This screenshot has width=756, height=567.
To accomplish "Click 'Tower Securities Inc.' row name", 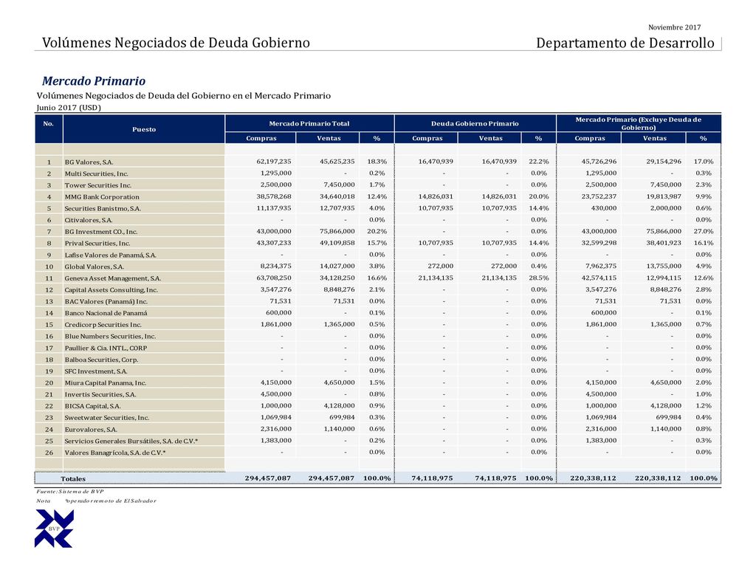I will pos(98,185).
